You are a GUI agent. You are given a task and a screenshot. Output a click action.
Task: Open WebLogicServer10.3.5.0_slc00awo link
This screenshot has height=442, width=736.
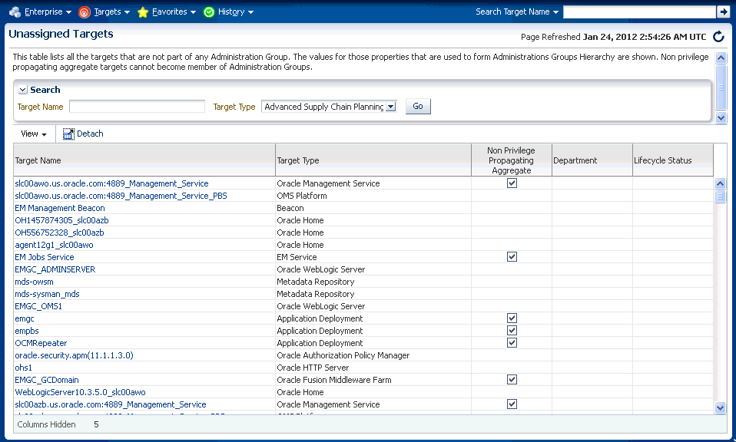[x=80, y=392]
